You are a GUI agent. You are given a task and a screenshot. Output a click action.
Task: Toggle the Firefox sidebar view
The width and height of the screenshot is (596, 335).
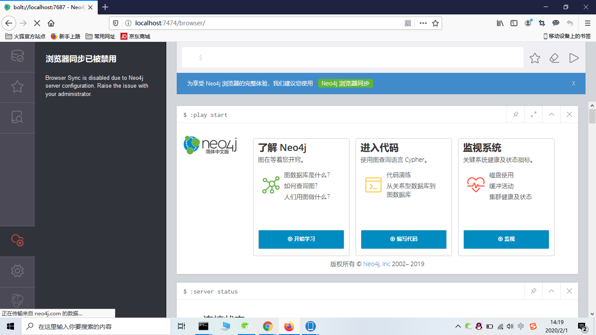(x=514, y=23)
